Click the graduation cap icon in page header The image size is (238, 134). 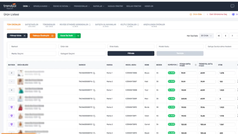click(x=233, y=14)
